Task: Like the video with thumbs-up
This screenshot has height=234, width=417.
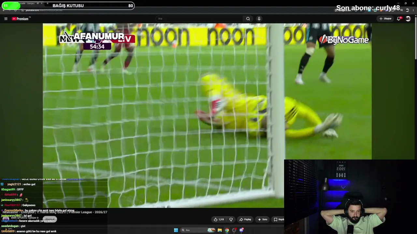Action: 219,219
